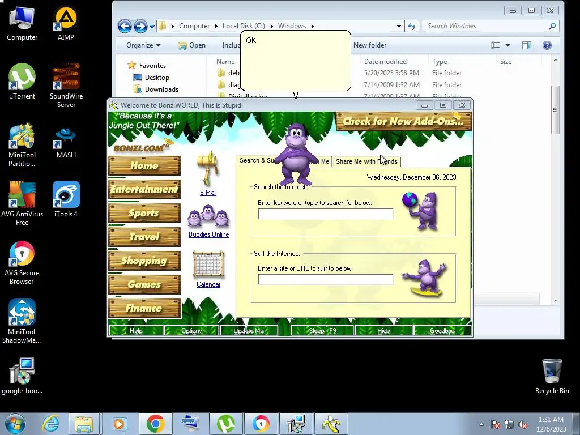Select Share Me with Friends tab

[366, 161]
